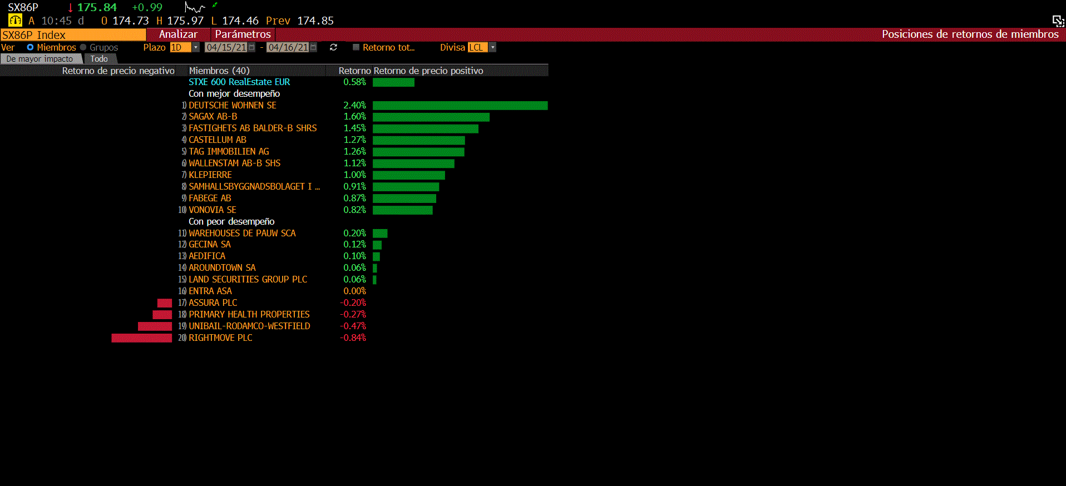The height and width of the screenshot is (486, 1066).
Task: Click the green bar for SAGAX AB-B
Action: click(431, 117)
